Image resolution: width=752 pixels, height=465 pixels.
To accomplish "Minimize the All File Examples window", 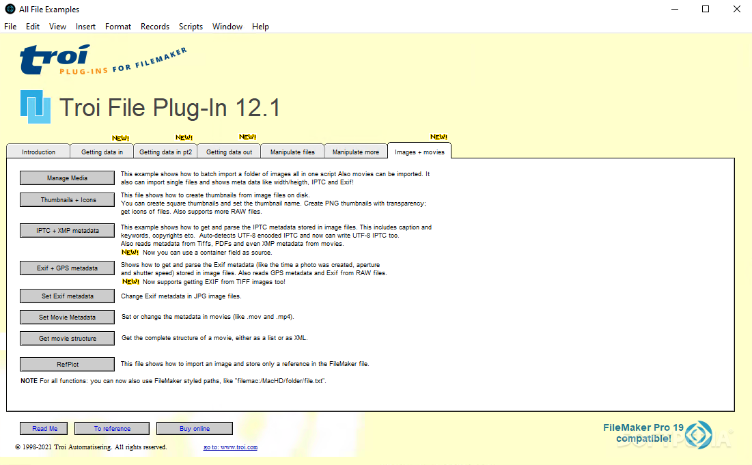I will pos(674,9).
